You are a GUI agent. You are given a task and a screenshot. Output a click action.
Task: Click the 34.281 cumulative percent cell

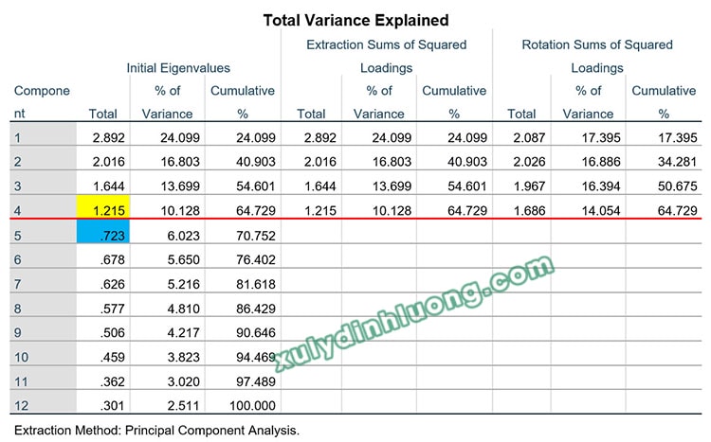click(678, 162)
